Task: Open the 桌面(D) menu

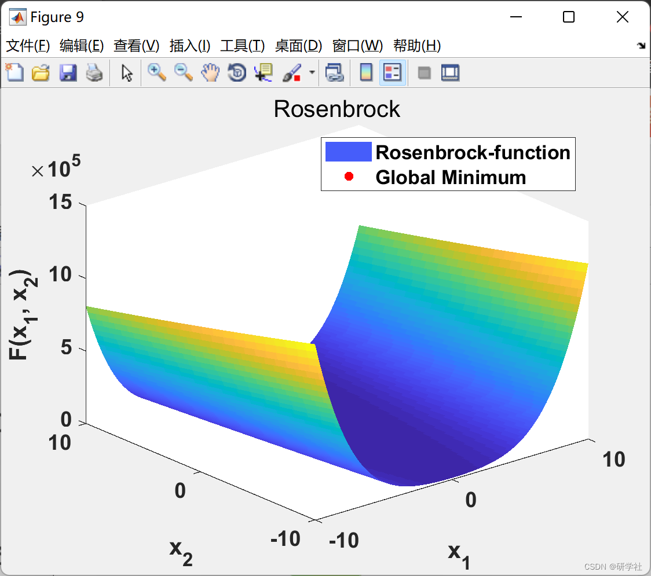Action: tap(298, 46)
